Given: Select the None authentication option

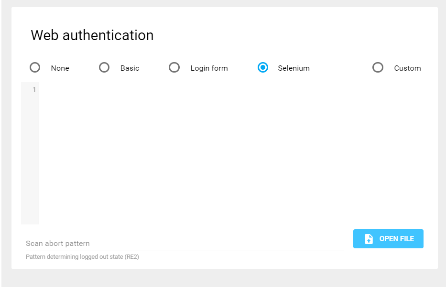Looking at the screenshot, I should pyautogui.click(x=34, y=67).
